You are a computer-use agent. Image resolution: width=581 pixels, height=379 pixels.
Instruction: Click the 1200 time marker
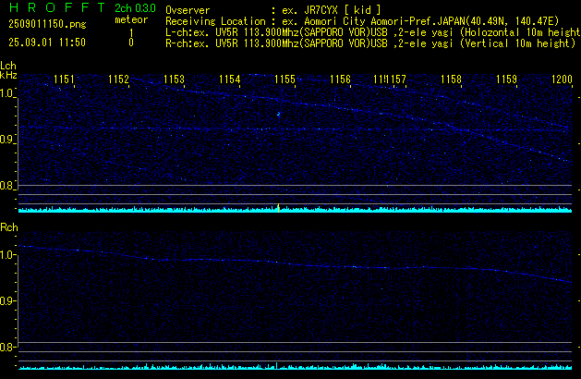(x=563, y=79)
